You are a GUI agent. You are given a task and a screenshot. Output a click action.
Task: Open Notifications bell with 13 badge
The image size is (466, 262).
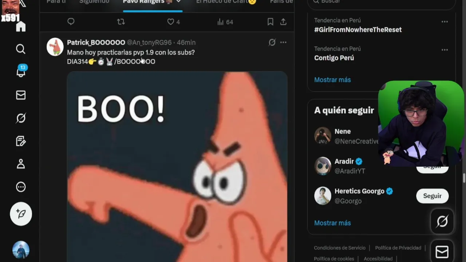(x=21, y=72)
